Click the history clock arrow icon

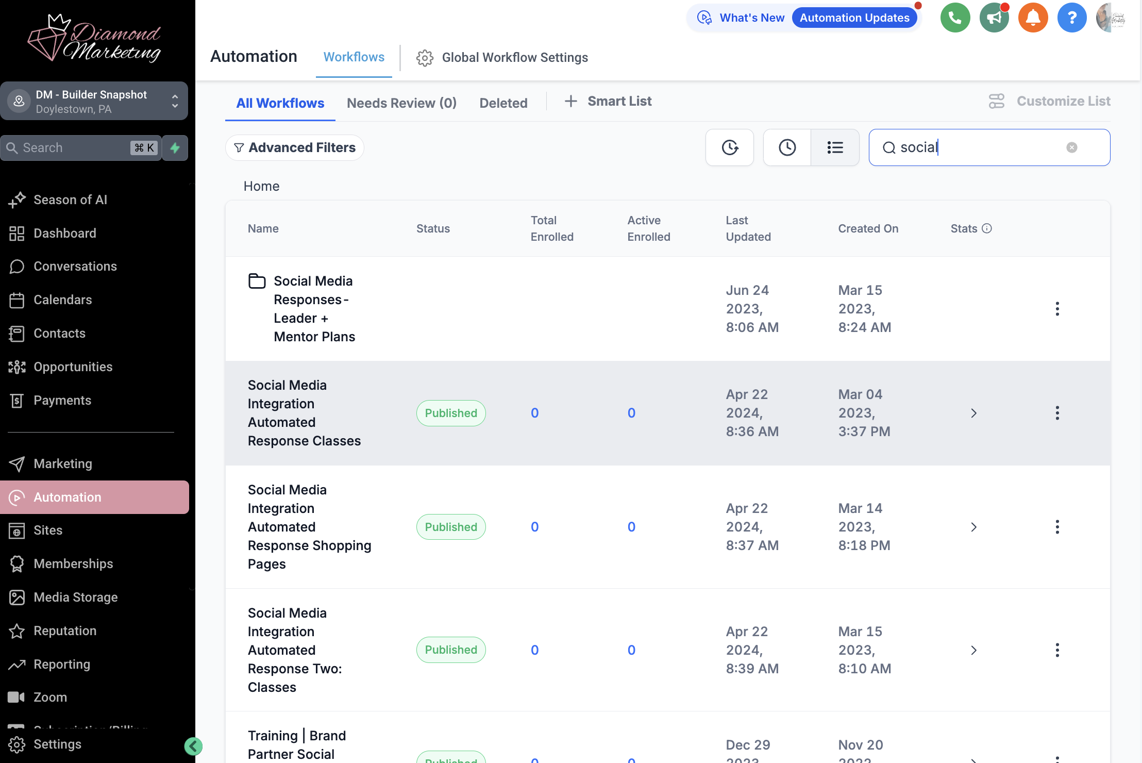coord(730,147)
